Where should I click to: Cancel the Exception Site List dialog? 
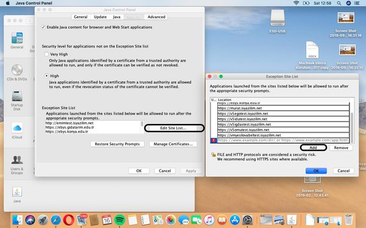pyautogui.click(x=343, y=171)
